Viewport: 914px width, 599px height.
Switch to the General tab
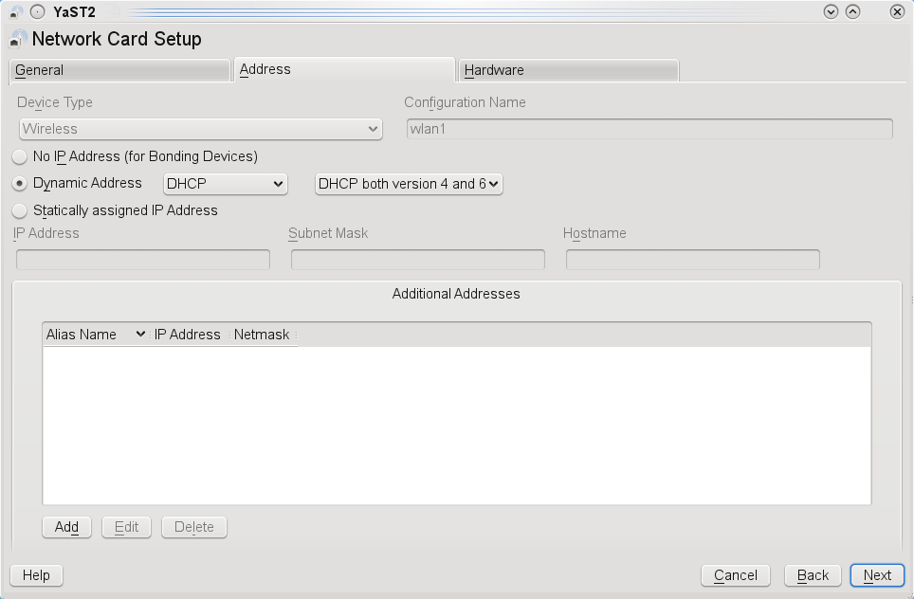click(x=119, y=70)
